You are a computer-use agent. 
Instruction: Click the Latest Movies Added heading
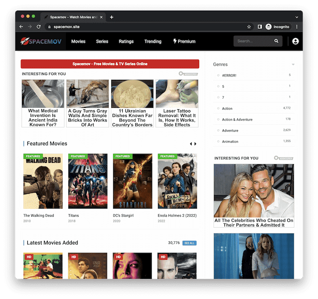(52, 243)
